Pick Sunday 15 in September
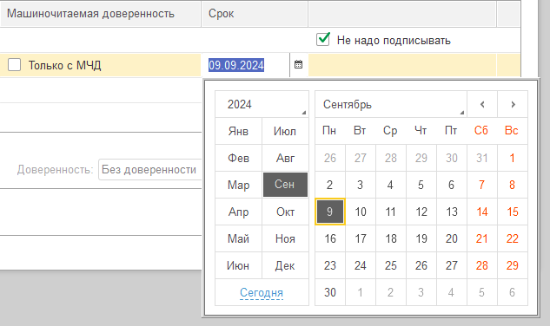 513,212
